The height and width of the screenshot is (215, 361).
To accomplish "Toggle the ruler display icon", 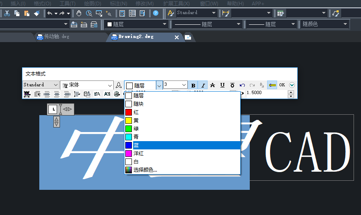I will (272, 85).
